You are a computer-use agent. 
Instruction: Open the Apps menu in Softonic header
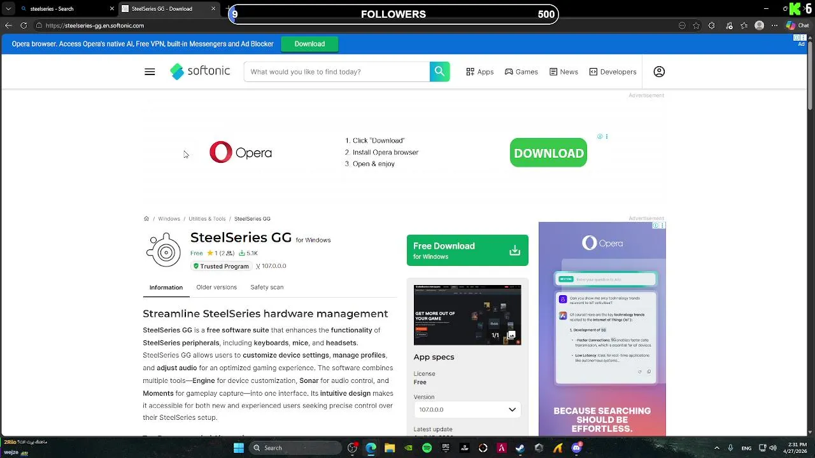point(479,72)
